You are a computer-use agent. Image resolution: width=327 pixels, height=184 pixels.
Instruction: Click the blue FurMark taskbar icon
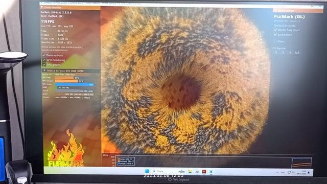211,172
